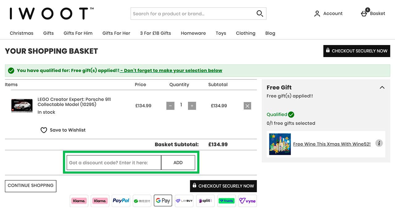Image resolution: width=395 pixels, height=222 pixels.
Task: Increase LEGO Porsche quantity with plus
Action: pos(192,106)
